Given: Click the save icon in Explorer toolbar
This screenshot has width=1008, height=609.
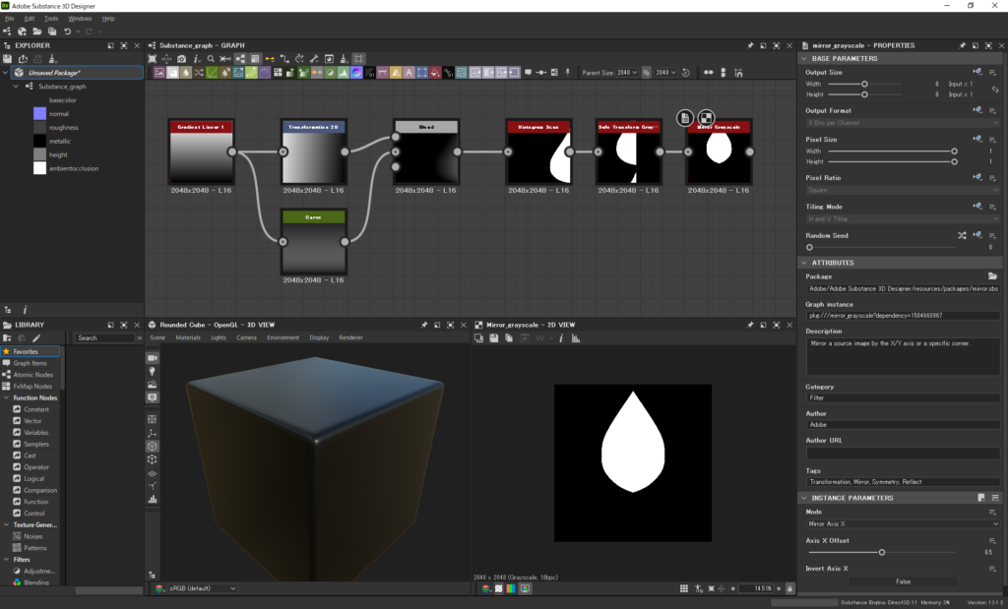Looking at the screenshot, I should tap(8, 59).
